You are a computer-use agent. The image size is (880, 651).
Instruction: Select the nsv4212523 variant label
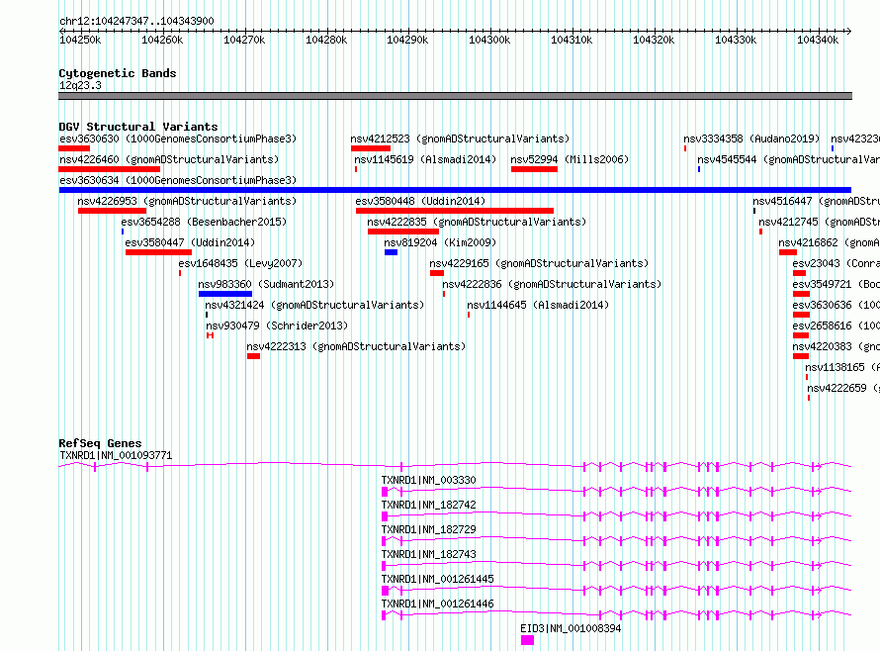click(460, 139)
